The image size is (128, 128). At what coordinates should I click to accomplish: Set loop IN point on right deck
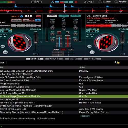pyautogui.click(x=88, y=37)
